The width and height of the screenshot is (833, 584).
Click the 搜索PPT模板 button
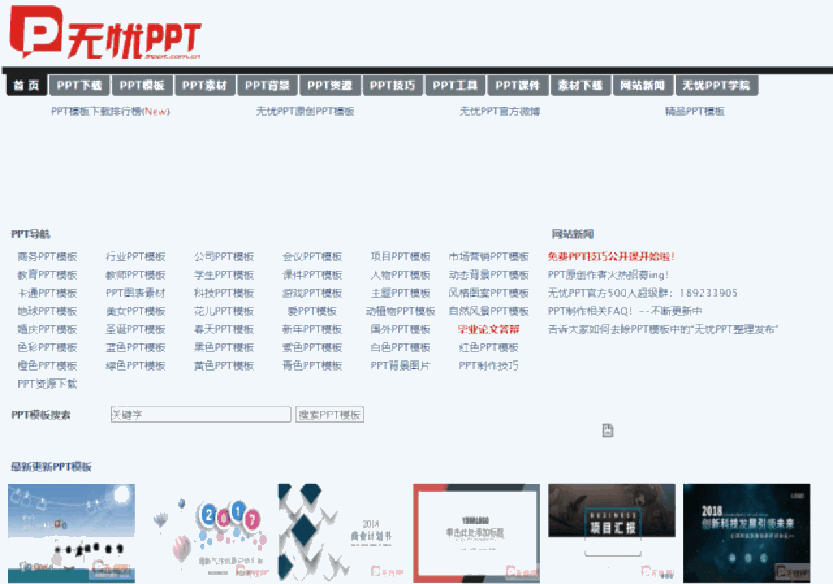pyautogui.click(x=330, y=414)
